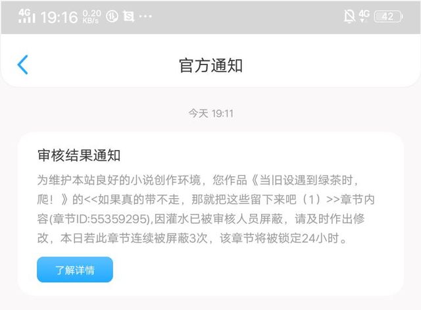Tap the 0.20 KB/s network speed readout
The width and height of the screenshot is (421, 310).
click(x=91, y=16)
